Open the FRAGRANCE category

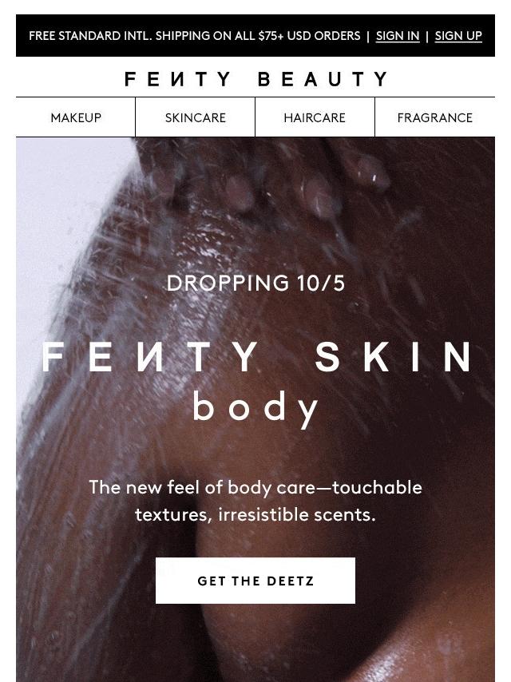pyautogui.click(x=435, y=117)
